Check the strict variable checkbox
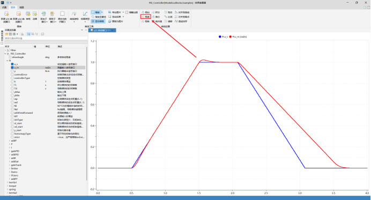This screenshot has height=200, width=371. pos(12,137)
